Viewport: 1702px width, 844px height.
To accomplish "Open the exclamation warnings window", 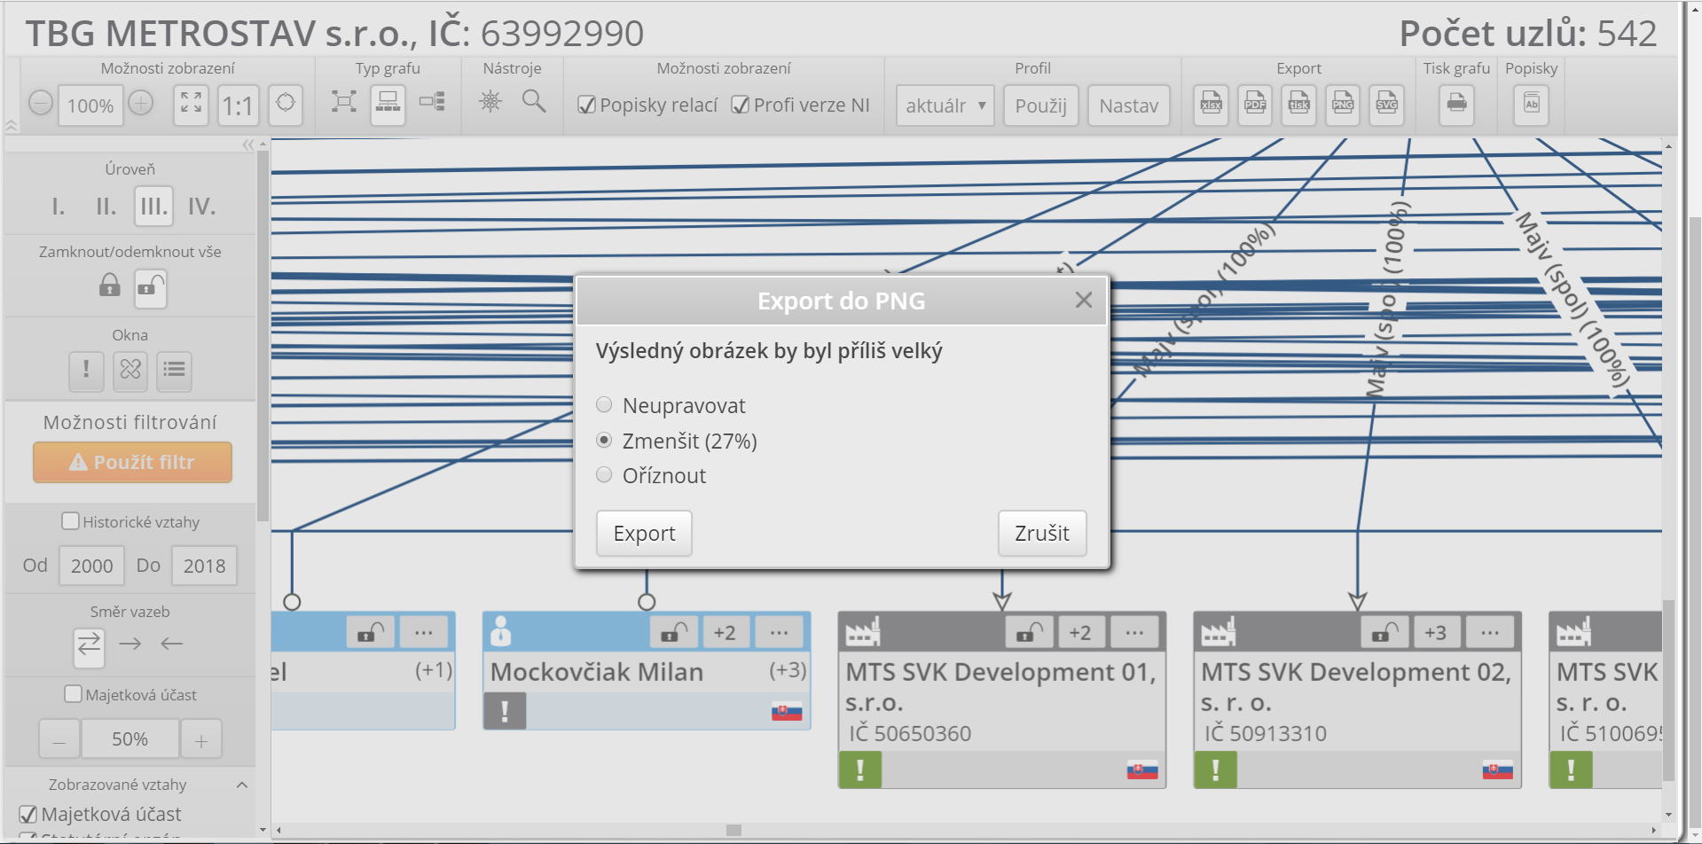I will [86, 371].
